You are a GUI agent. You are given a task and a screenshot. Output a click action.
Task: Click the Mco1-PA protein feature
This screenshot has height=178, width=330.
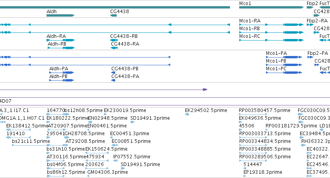point(284,57)
